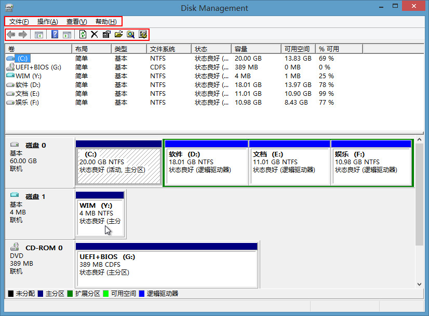Click the magnifying glass toolbar icon
This screenshot has height=316, width=429.
(130, 35)
